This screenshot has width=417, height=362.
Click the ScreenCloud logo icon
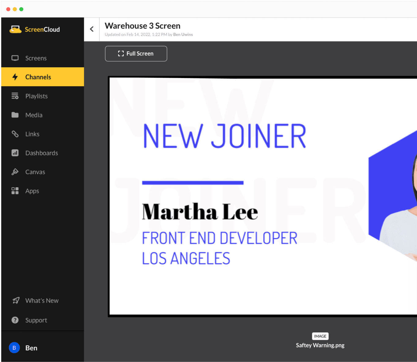15,29
